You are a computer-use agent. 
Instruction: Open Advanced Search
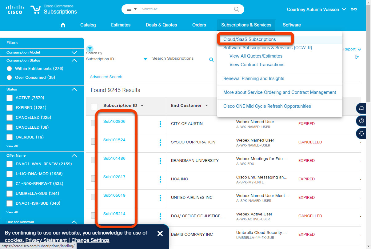pyautogui.click(x=106, y=77)
